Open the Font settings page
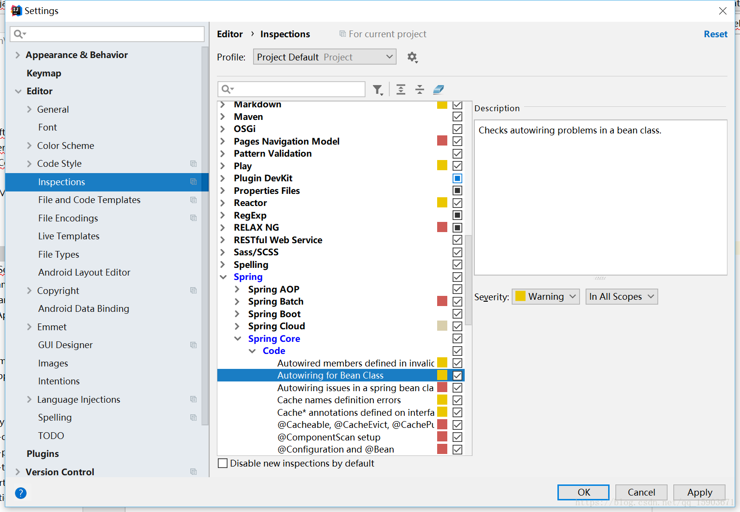 (x=47, y=128)
